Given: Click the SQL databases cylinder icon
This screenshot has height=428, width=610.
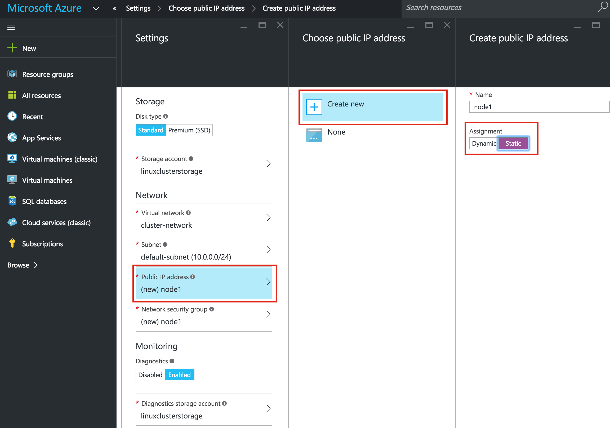Looking at the screenshot, I should tap(12, 201).
